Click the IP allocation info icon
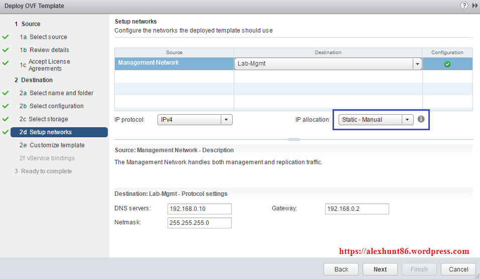Image resolution: width=480 pixels, height=279 pixels. point(421,119)
